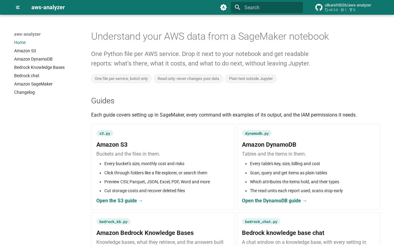Image resolution: width=394 pixels, height=246 pixels.
Task: Click Bedrock knowledge base chat card heading
Action: point(283,233)
